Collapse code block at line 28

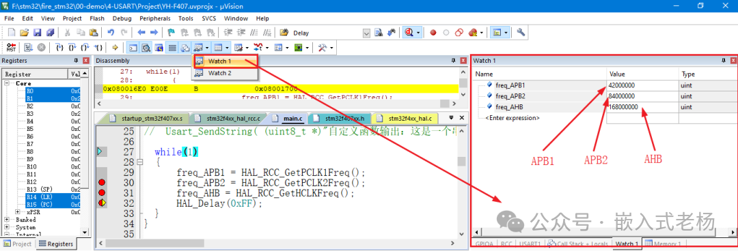pyautogui.click(x=139, y=162)
